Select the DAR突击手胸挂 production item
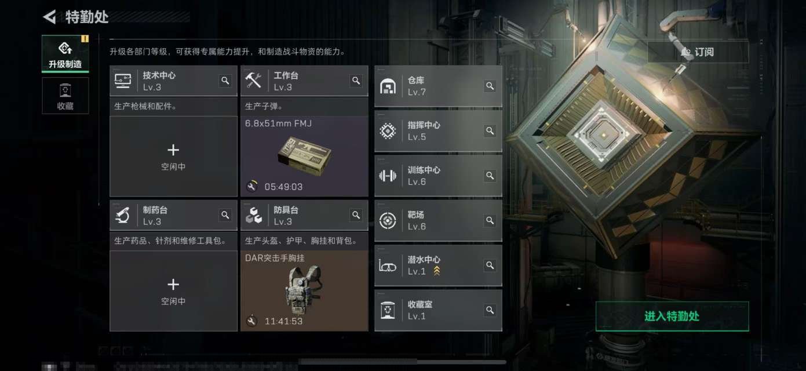Viewport: 806px width, 371px height. coord(304,291)
